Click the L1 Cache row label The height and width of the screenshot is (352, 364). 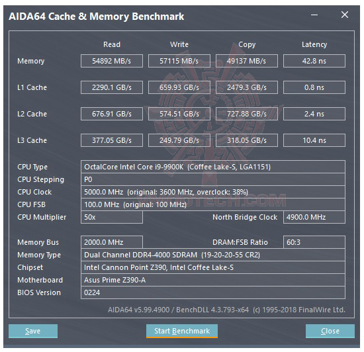click(32, 87)
